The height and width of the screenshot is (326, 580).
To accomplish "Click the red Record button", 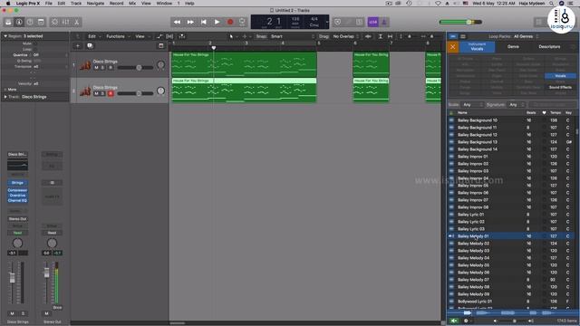I will [230, 22].
